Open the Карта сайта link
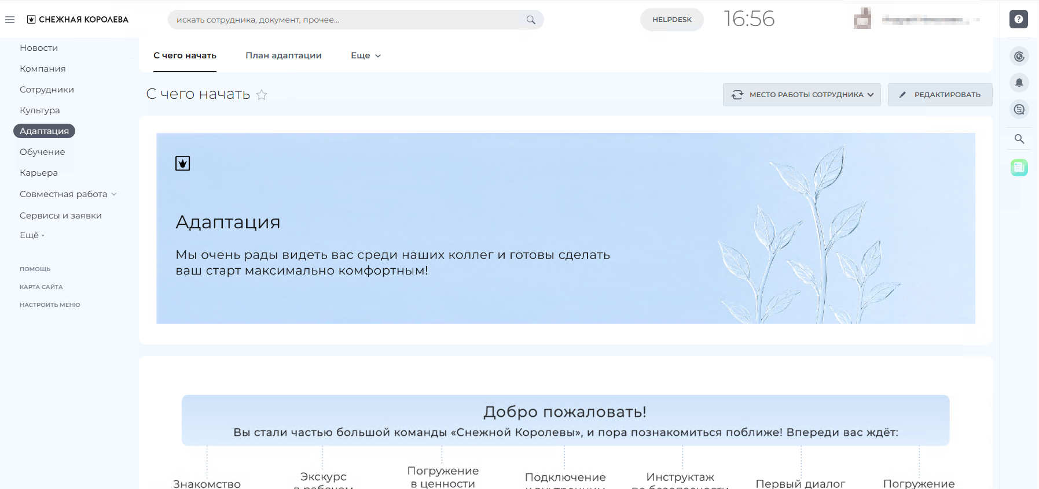 pos(41,287)
